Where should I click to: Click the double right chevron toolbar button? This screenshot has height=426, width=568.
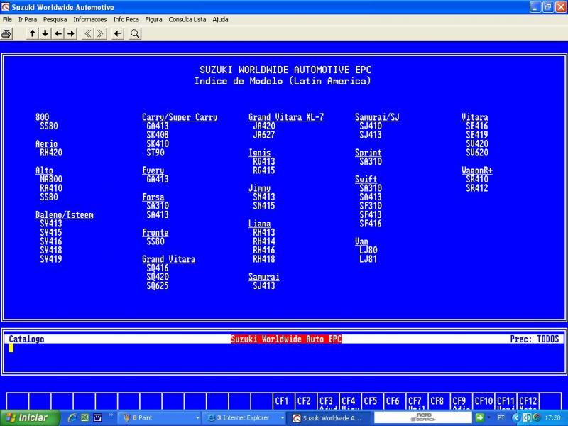100,33
